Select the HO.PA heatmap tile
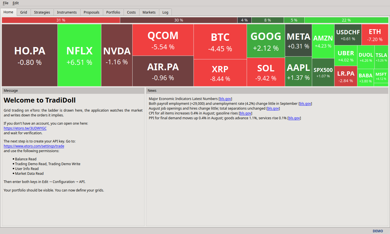Screen dimensions: 390x234 30,55
